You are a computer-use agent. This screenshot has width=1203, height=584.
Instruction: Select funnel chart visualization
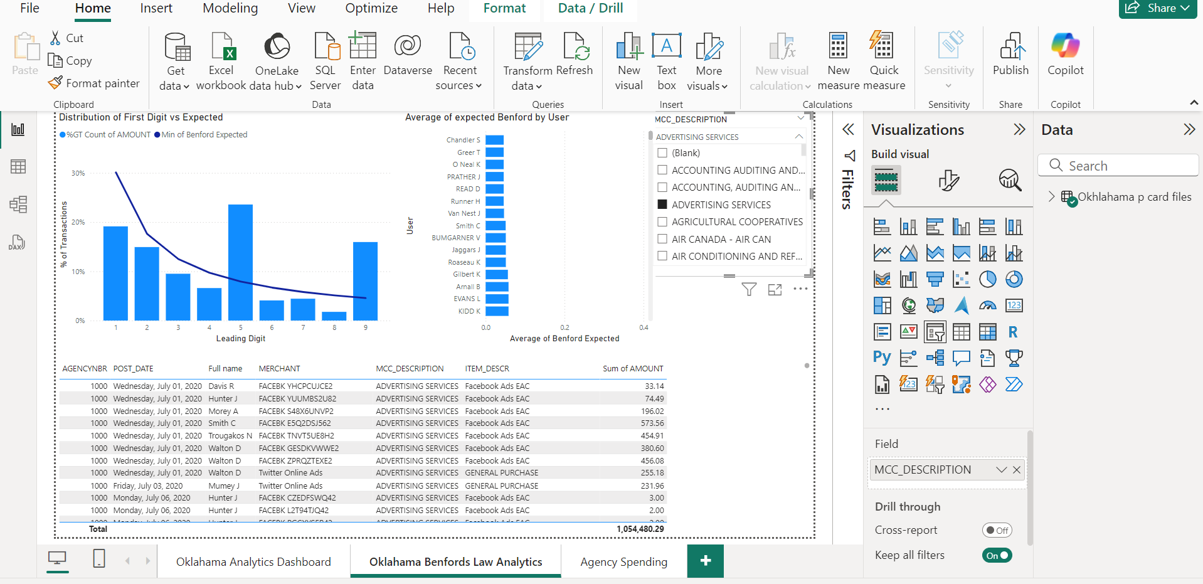935,279
